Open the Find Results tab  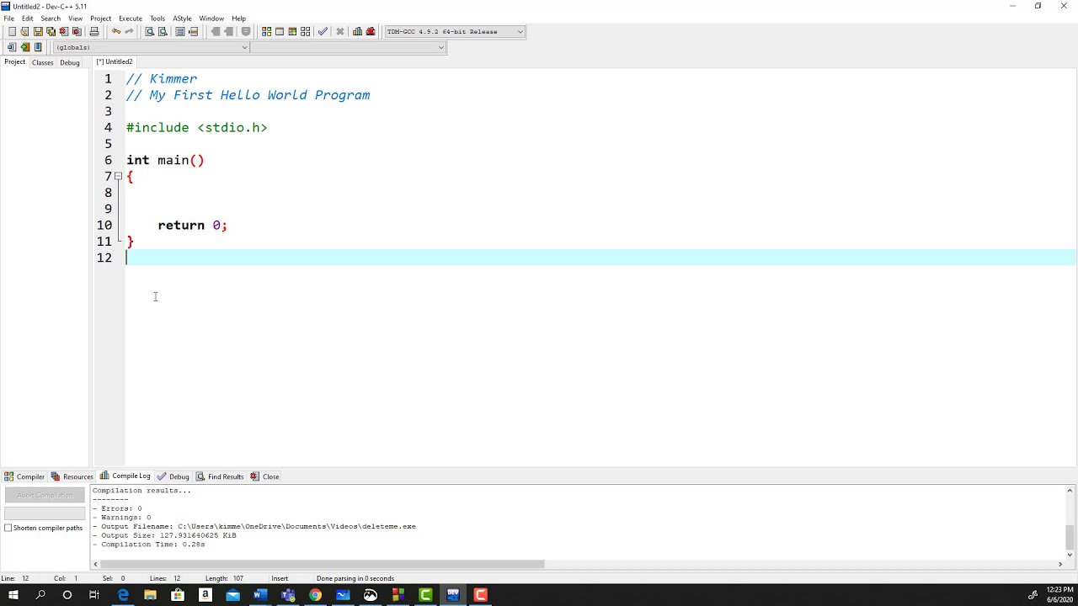(x=220, y=476)
